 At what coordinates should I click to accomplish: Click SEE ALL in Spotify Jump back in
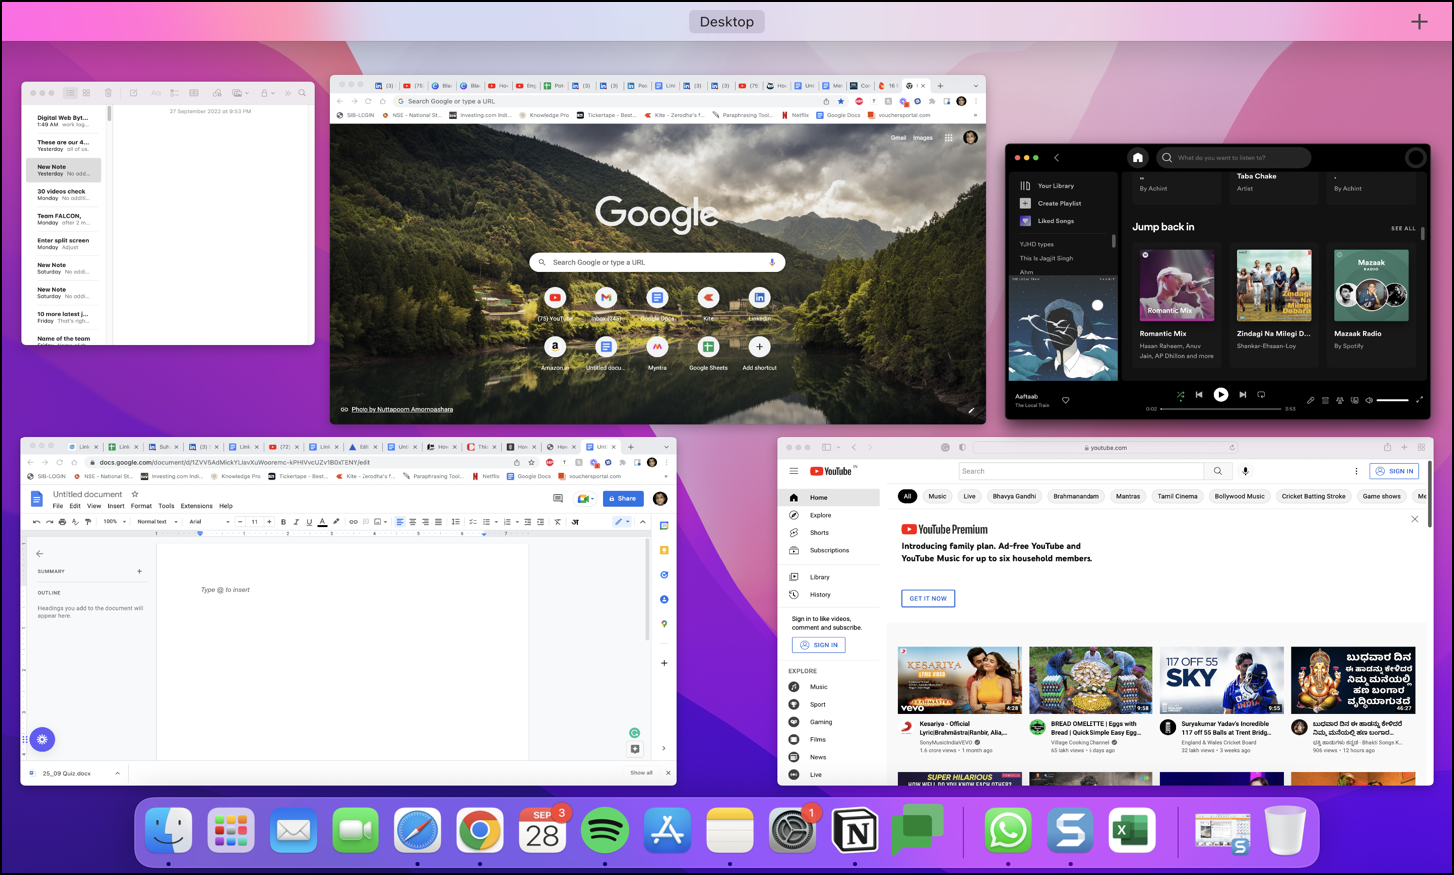click(1403, 228)
